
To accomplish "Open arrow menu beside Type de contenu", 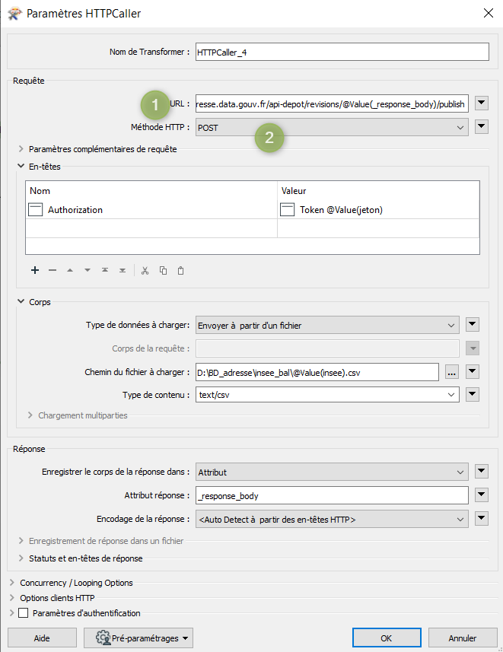I will pos(473,394).
